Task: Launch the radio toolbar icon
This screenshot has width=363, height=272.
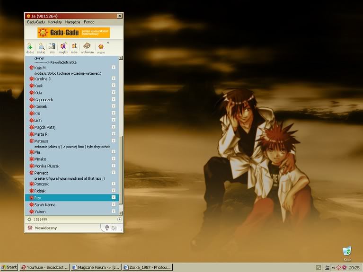Action: 74,48
